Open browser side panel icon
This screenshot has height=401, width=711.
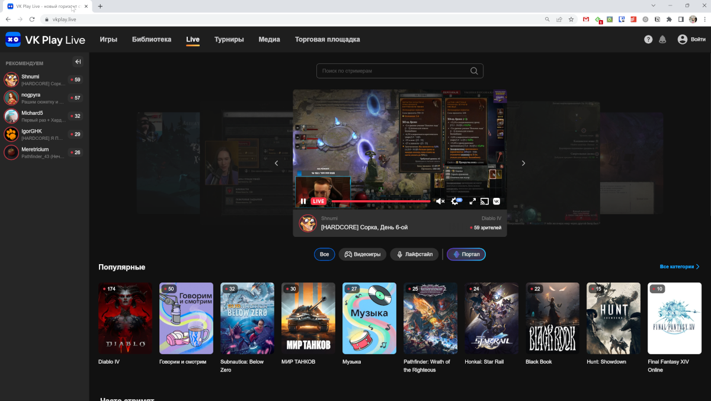(681, 20)
